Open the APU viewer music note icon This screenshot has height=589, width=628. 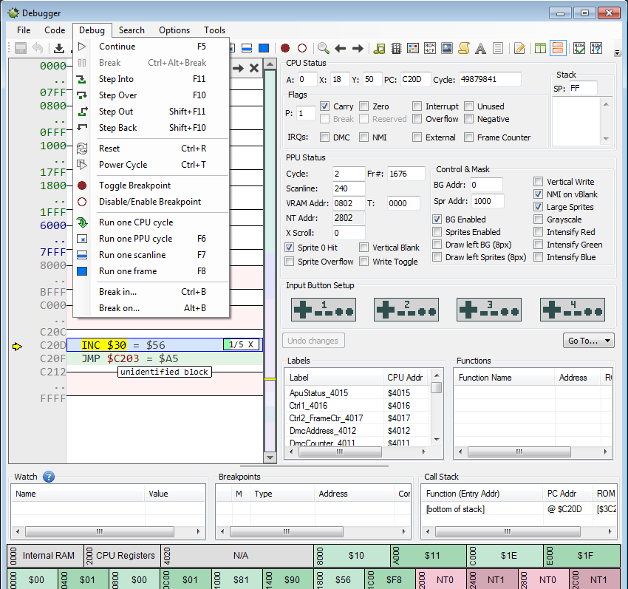[379, 49]
